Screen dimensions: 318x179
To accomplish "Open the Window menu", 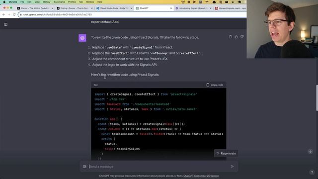I will pyautogui.click(x=90, y=2).
